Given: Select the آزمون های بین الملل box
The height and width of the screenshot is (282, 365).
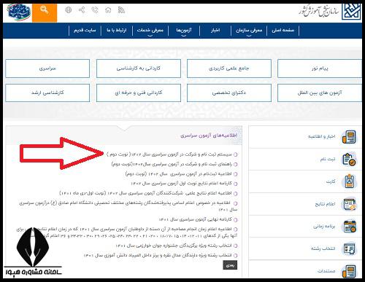Looking at the screenshot, I should click(320, 93).
